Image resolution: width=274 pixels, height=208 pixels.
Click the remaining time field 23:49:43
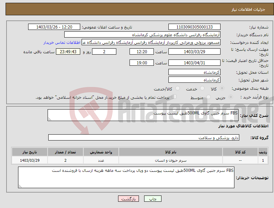(x=68, y=51)
